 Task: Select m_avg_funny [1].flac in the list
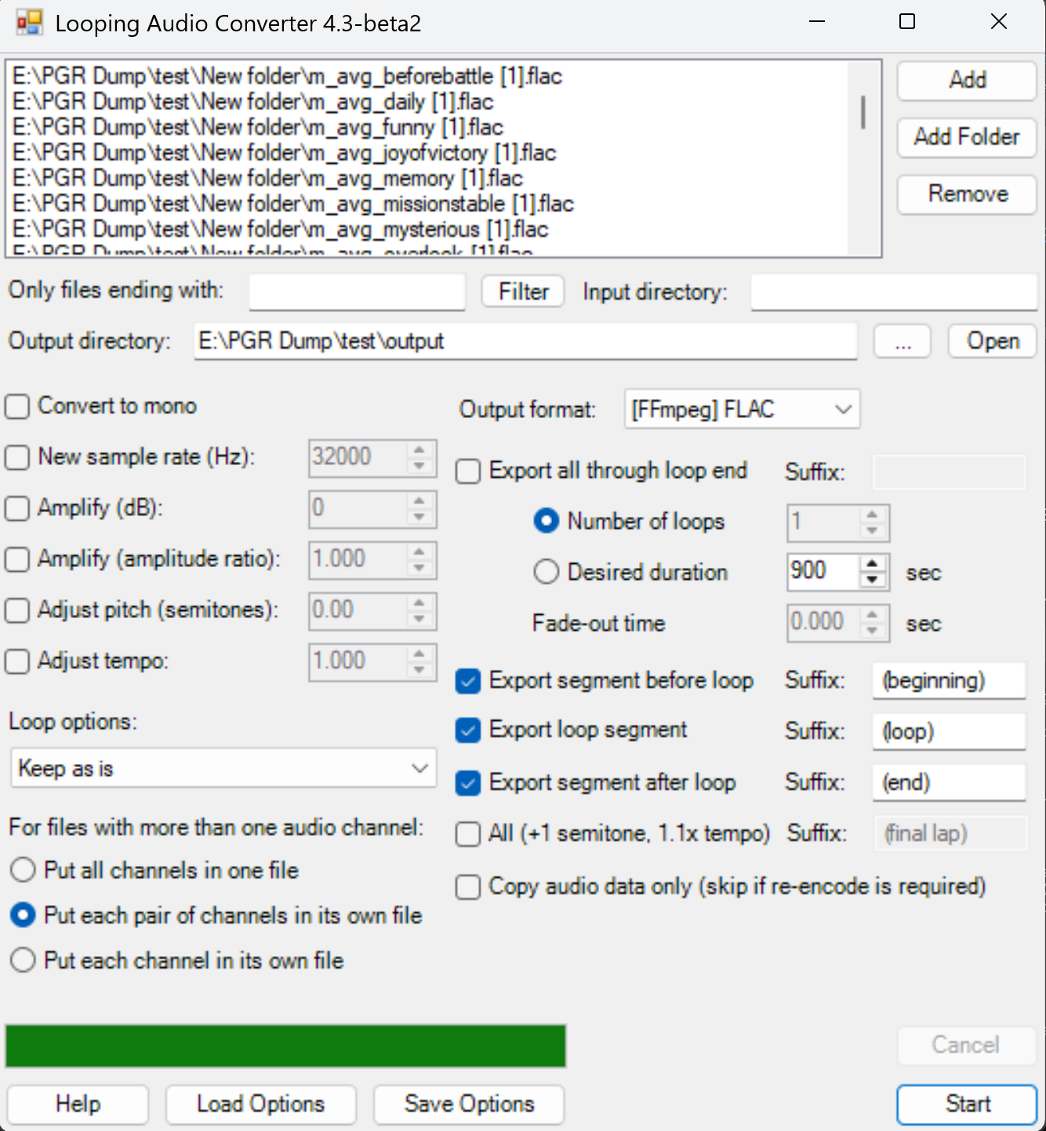click(x=257, y=127)
